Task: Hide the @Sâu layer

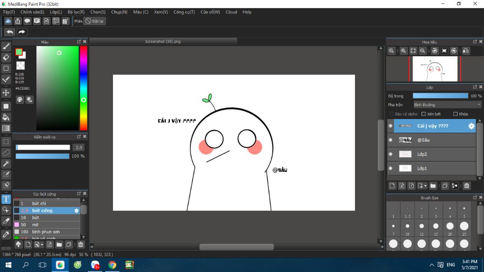Action: 390,140
